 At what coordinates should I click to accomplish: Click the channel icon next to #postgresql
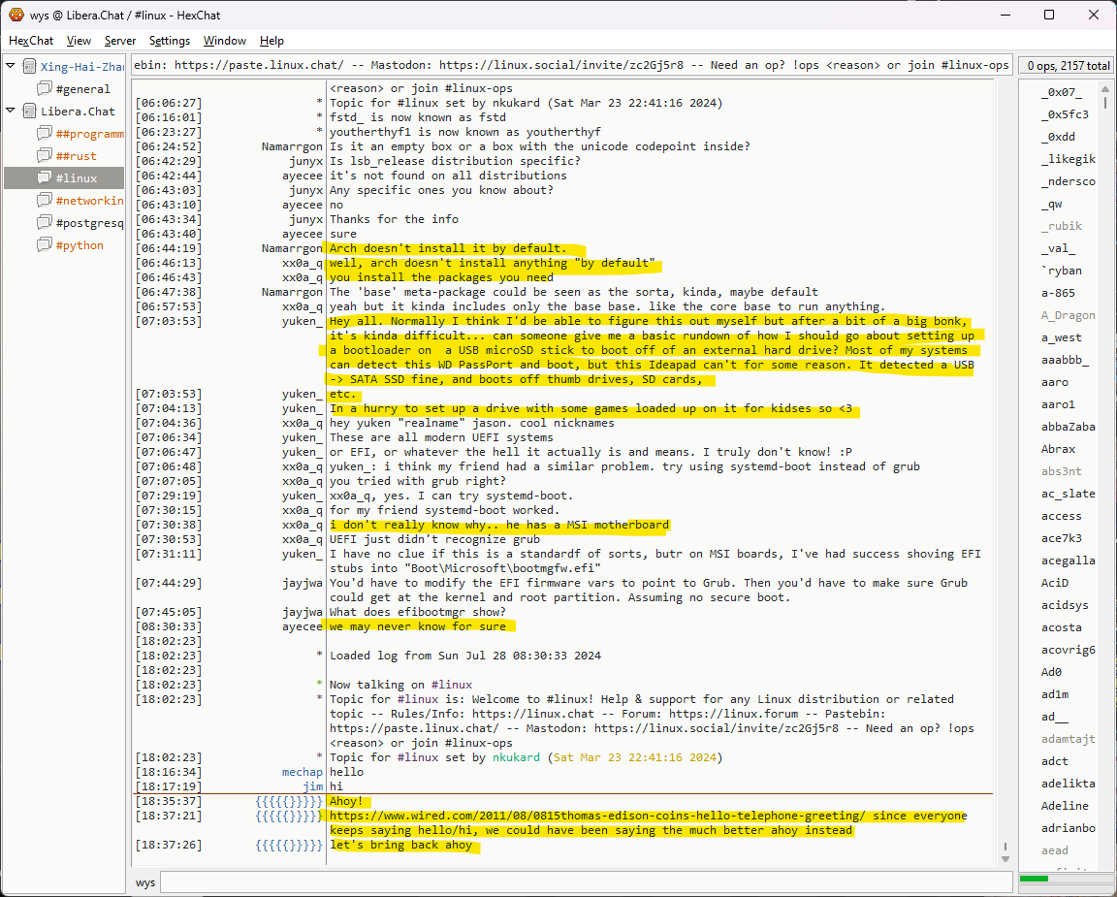(x=44, y=223)
